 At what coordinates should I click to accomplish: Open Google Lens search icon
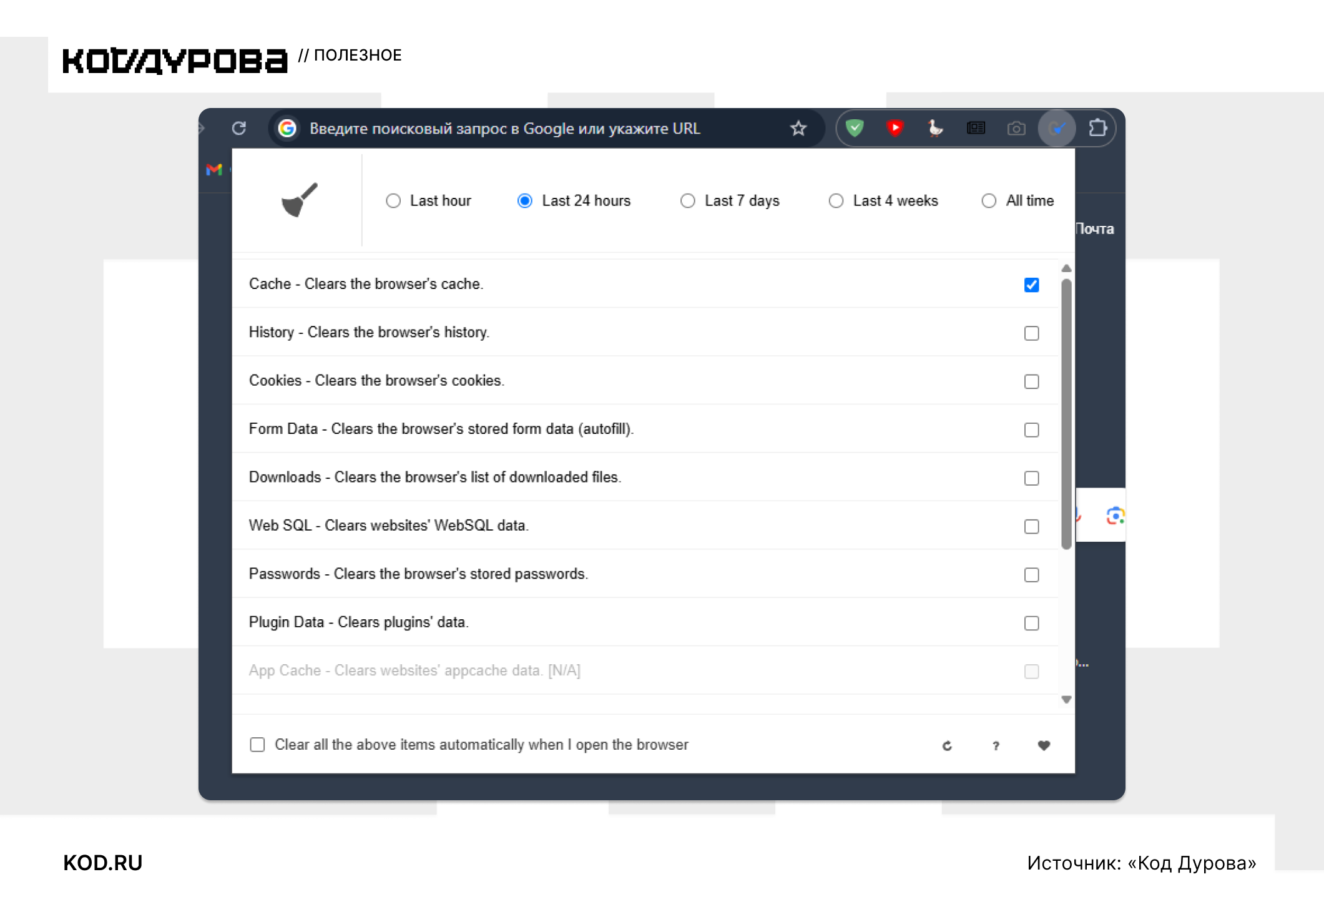(1115, 516)
